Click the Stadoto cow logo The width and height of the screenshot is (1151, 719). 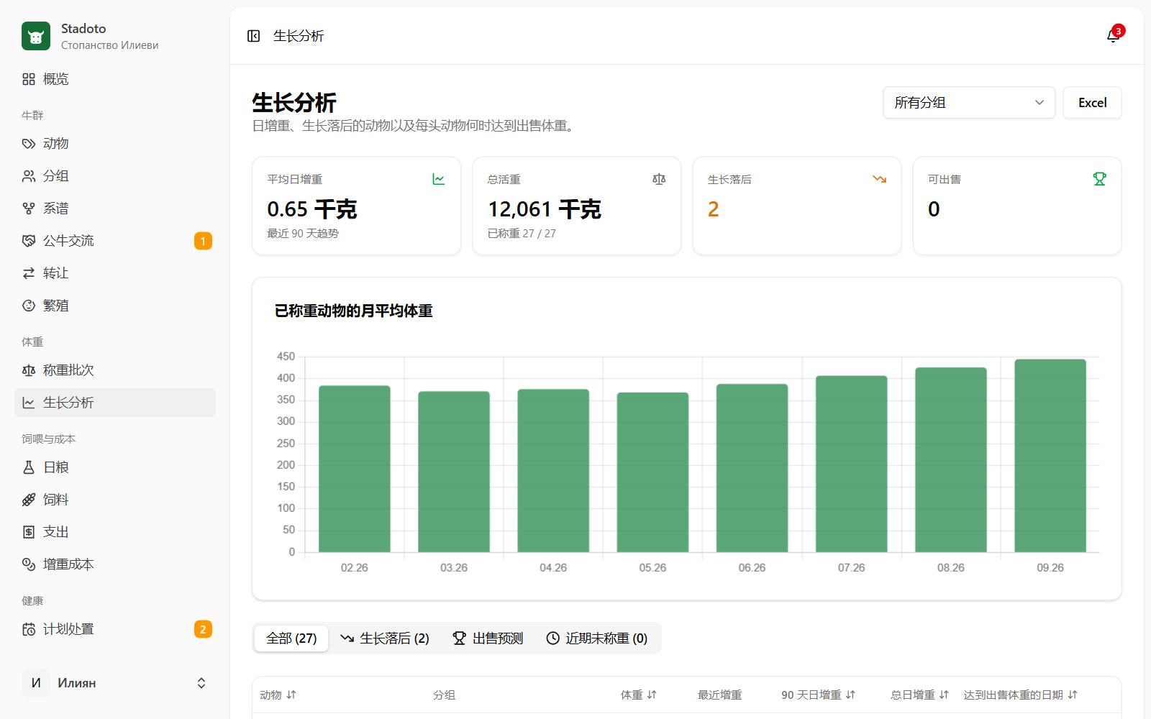36,36
